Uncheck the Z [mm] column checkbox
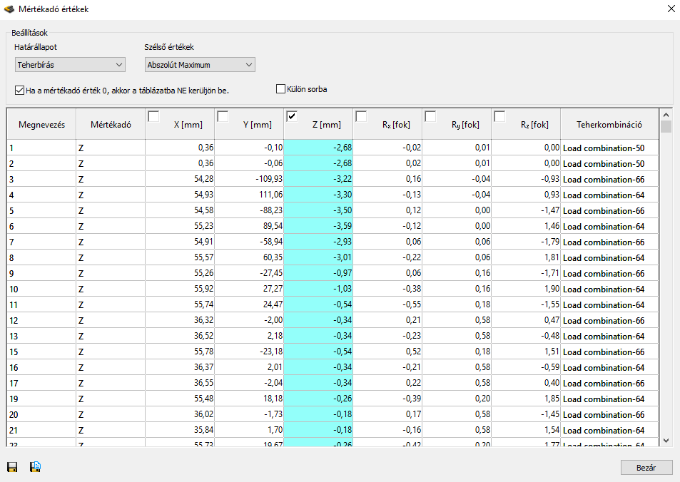The width and height of the screenshot is (680, 482). click(x=292, y=116)
